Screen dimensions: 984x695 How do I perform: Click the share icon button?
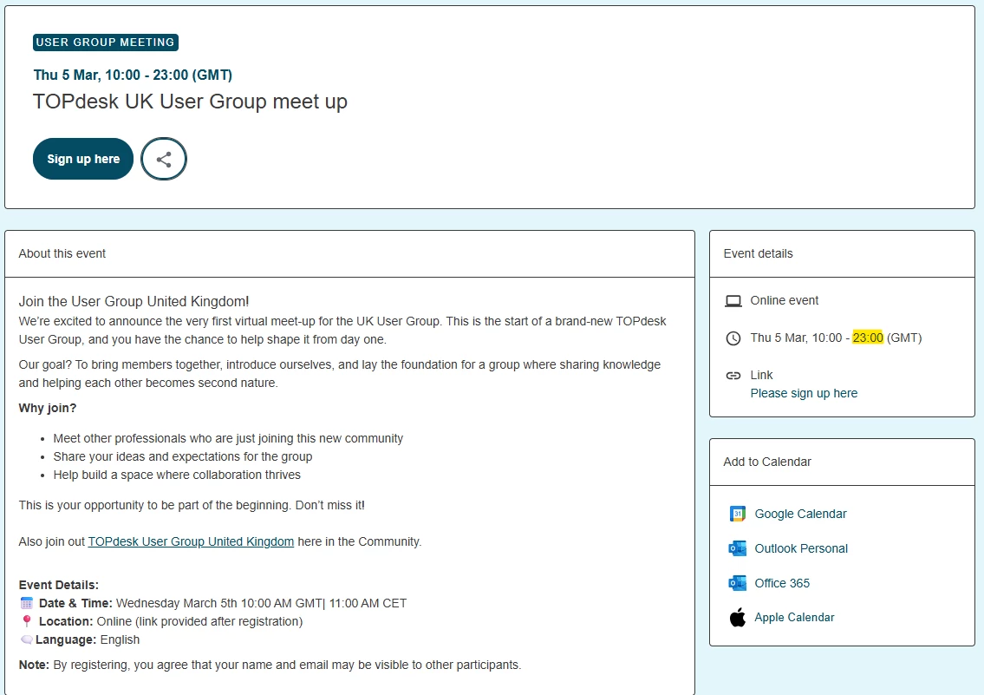164,159
